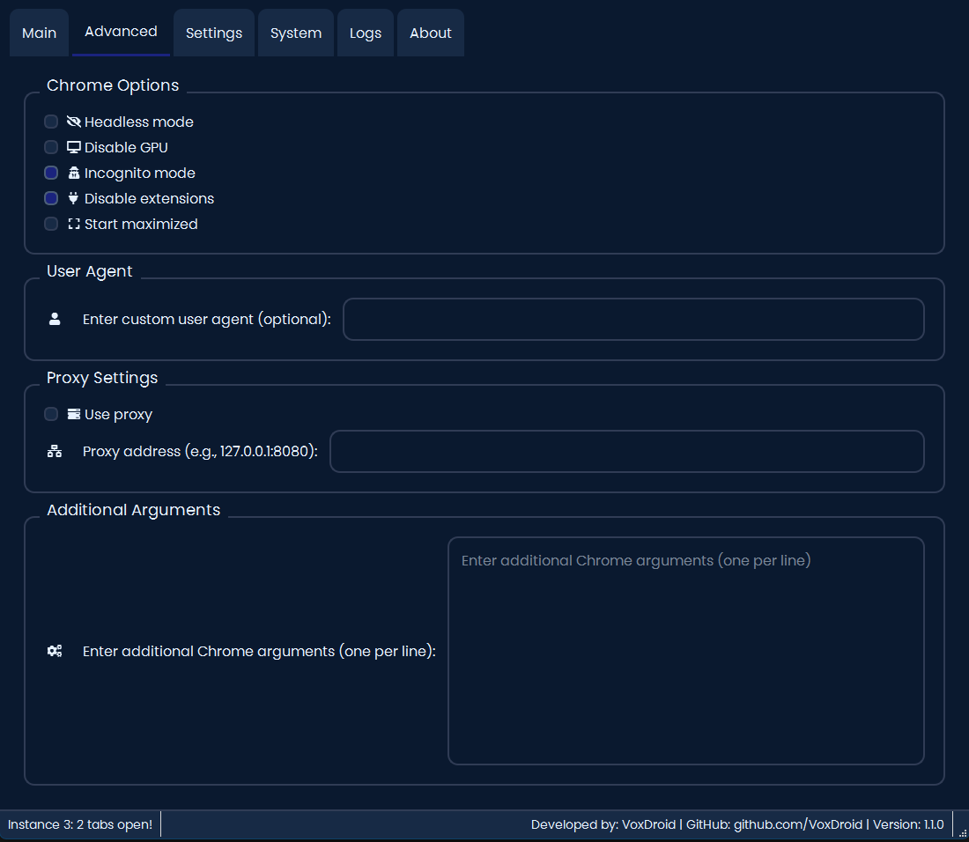
Task: Select the Main tab
Action: (x=39, y=33)
